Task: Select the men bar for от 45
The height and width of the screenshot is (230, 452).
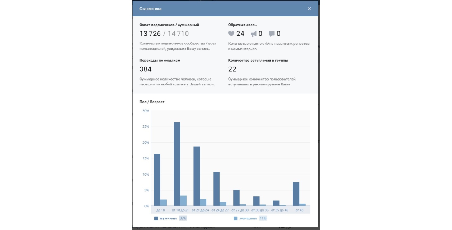Action: 296,194
